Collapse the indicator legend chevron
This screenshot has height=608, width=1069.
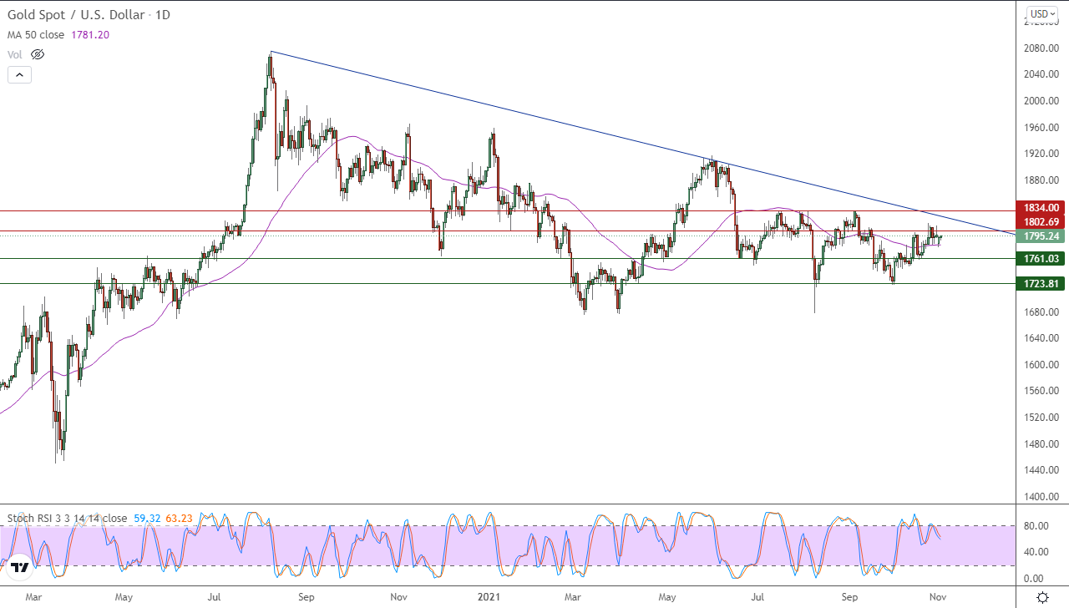pos(19,75)
